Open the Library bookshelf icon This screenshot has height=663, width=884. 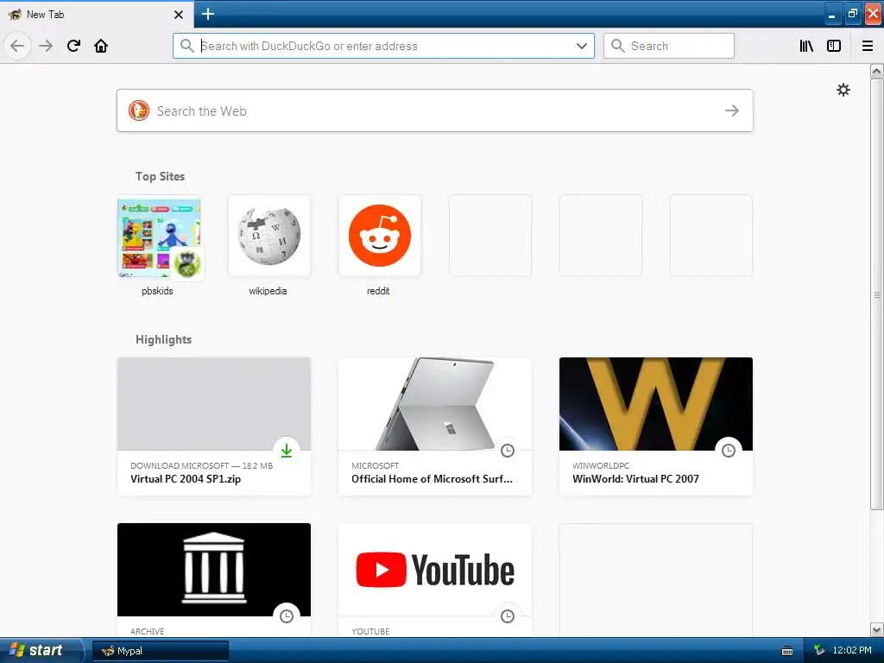pyautogui.click(x=806, y=46)
